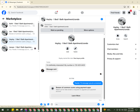Mute the Hayley conversation
Screen dimensions: 140x112
(118, 36)
